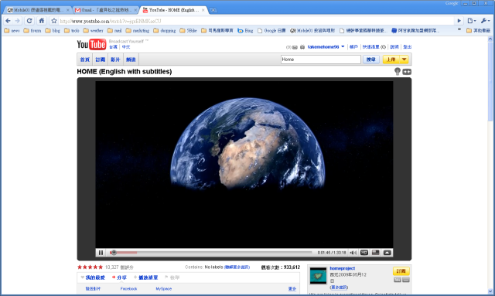
Task: Click the player pop-up menu arrow icon
Action: click(387, 253)
